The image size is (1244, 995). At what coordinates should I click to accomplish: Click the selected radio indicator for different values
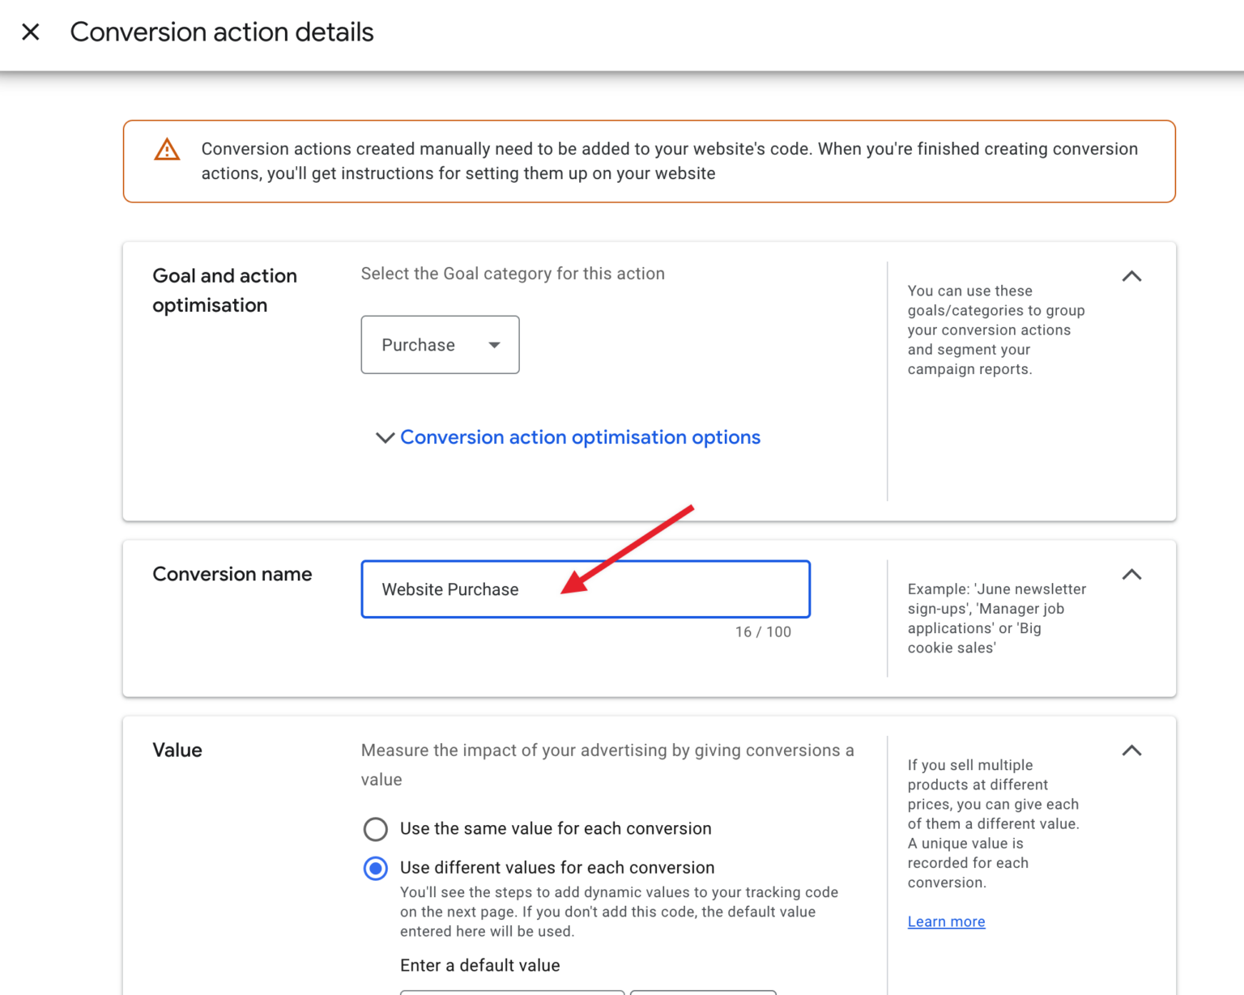click(x=376, y=868)
